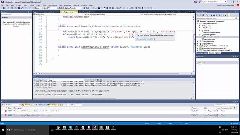The height and width of the screenshot is (135, 240).
Task: Open the Help menu
Action: point(91,5)
